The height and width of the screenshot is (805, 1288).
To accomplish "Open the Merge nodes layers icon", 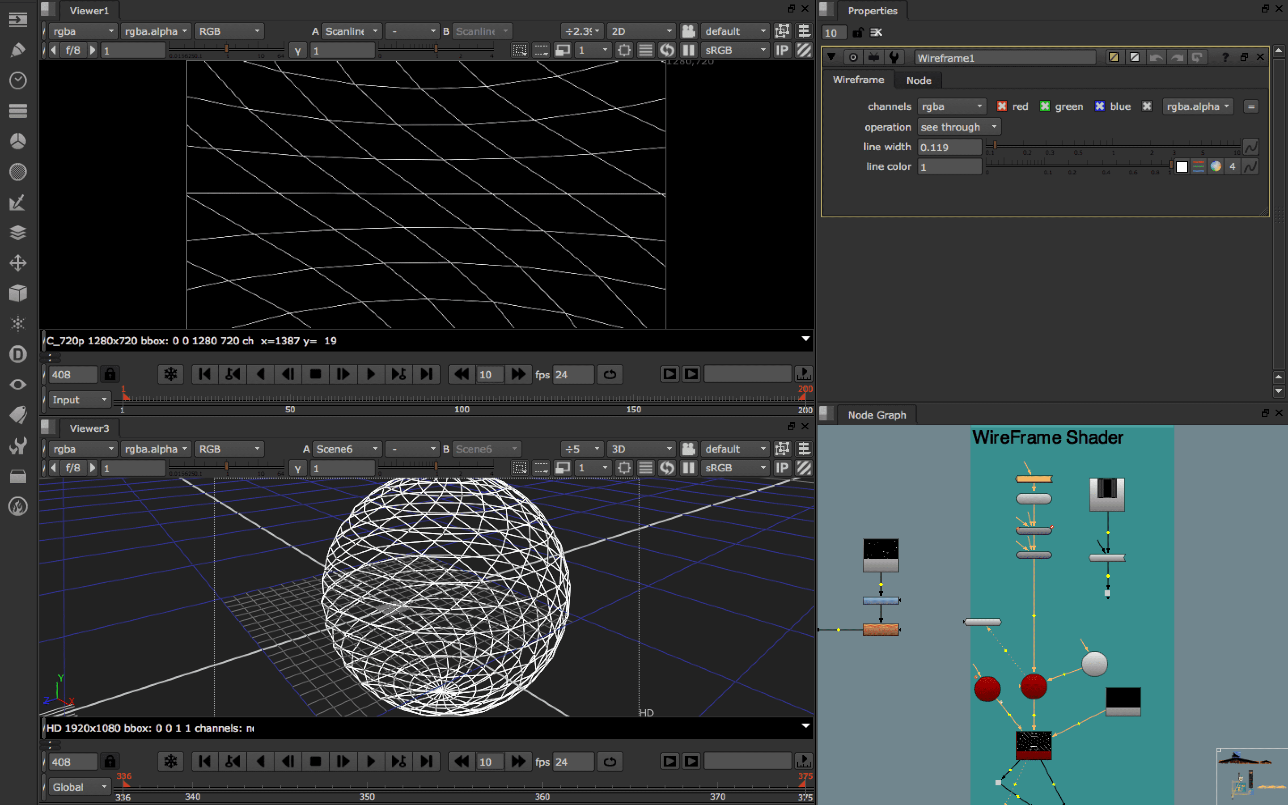I will (17, 233).
